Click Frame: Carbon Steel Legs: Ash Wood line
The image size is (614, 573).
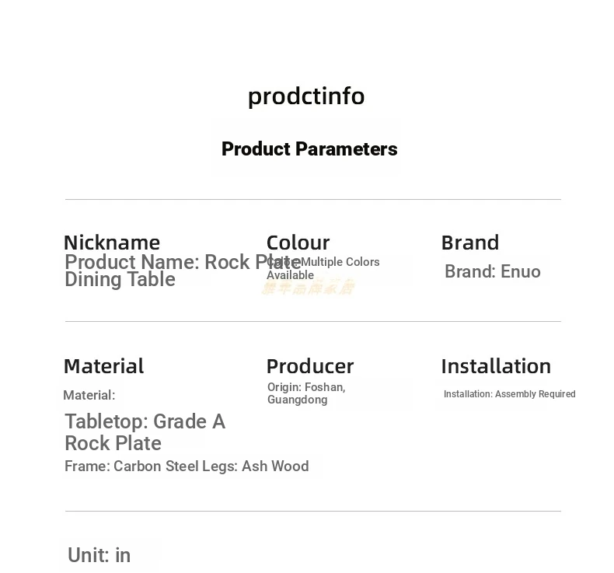(187, 466)
